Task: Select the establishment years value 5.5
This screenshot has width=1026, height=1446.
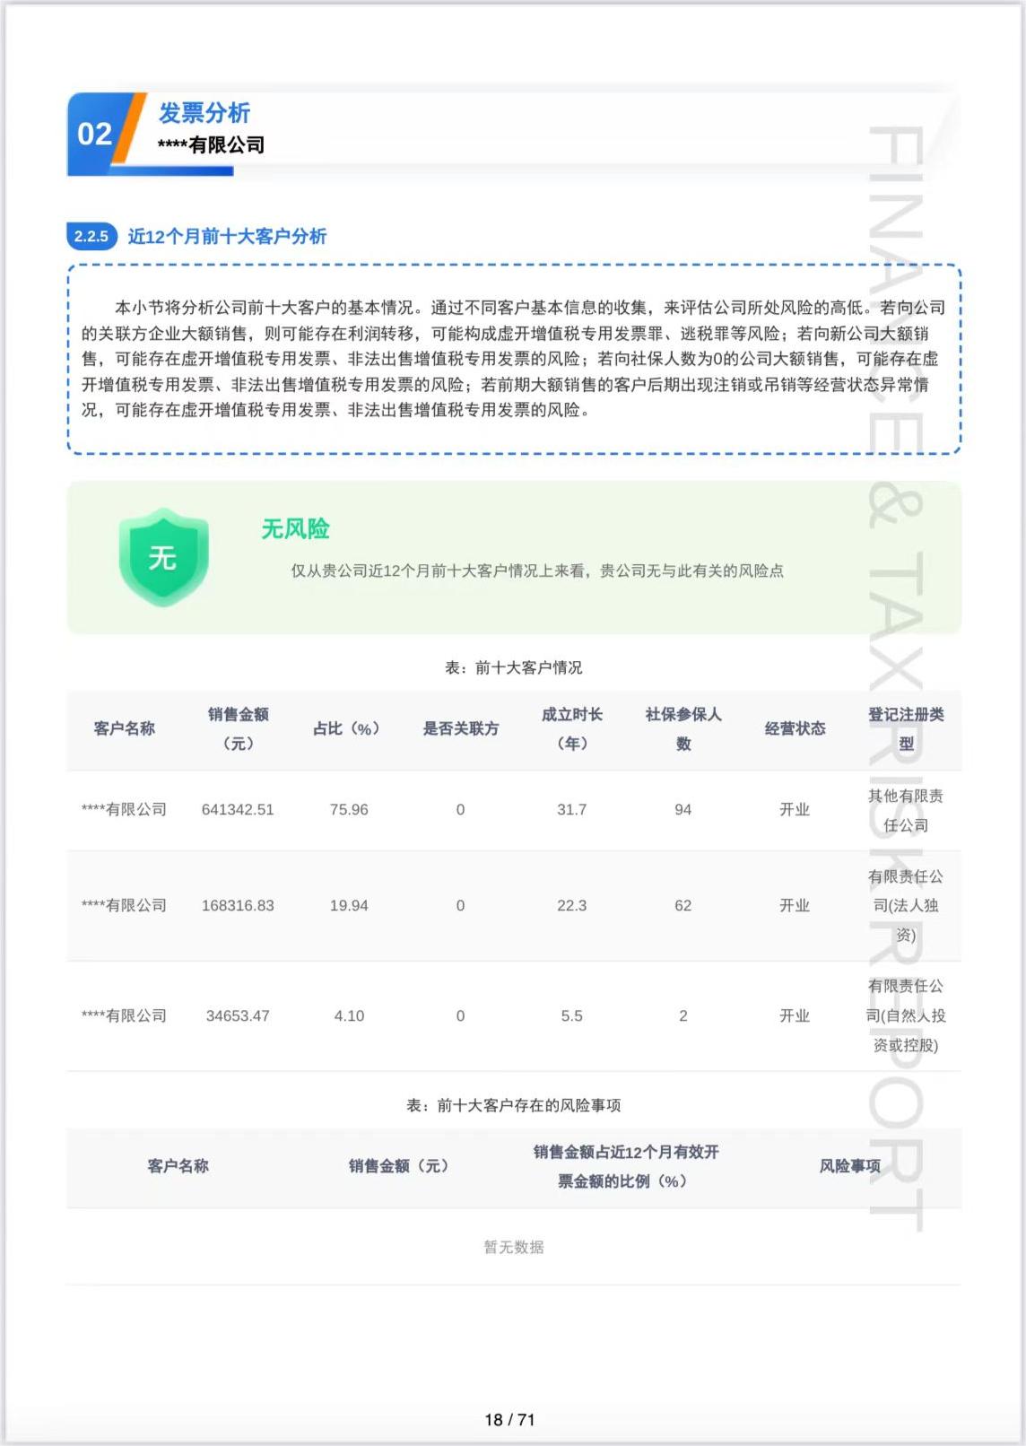Action: point(571,1015)
